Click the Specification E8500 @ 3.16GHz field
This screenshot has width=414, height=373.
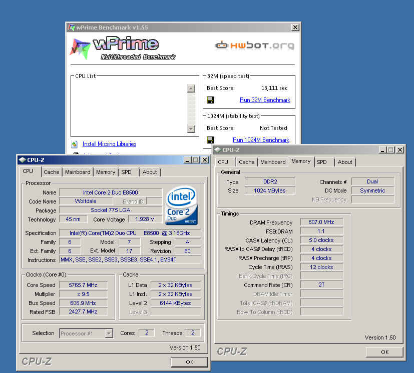[130, 233]
